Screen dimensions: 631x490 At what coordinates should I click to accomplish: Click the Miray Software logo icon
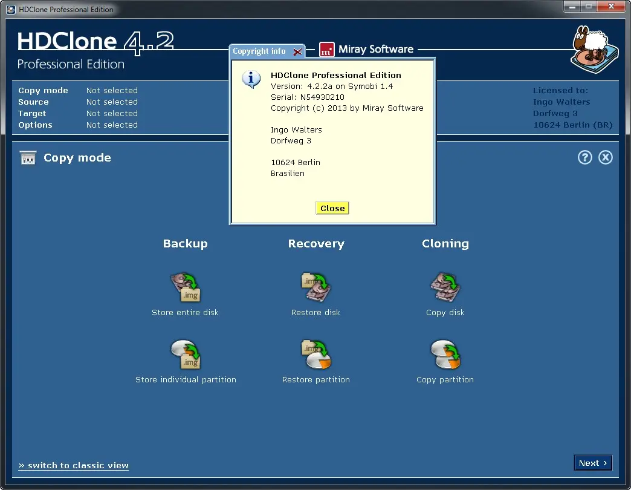click(327, 50)
